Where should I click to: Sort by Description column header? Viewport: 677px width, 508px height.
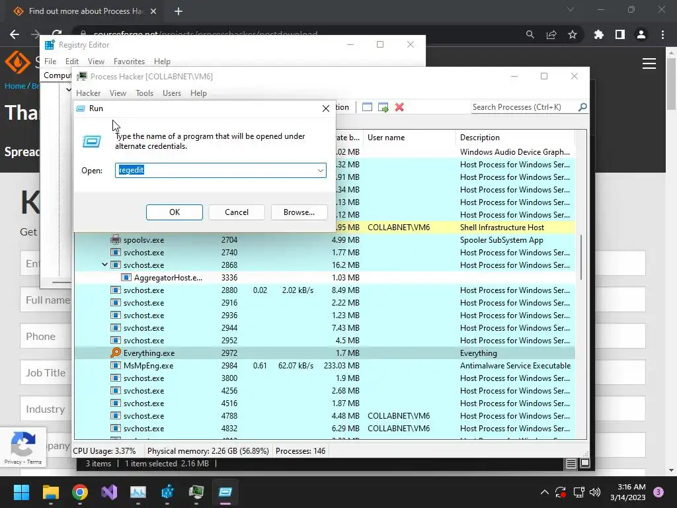pyautogui.click(x=515, y=138)
